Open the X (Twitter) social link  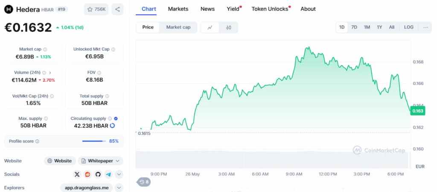click(77, 174)
